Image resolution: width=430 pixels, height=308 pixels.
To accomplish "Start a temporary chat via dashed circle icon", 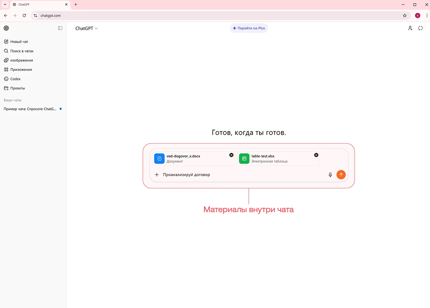I will pos(421,28).
